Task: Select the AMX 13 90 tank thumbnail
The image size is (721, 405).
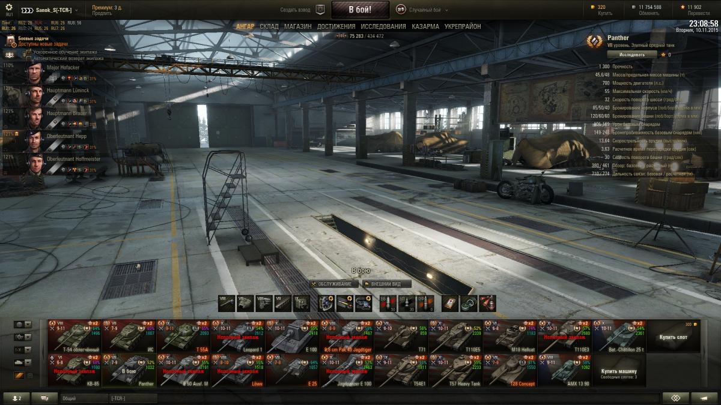Action: point(565,371)
